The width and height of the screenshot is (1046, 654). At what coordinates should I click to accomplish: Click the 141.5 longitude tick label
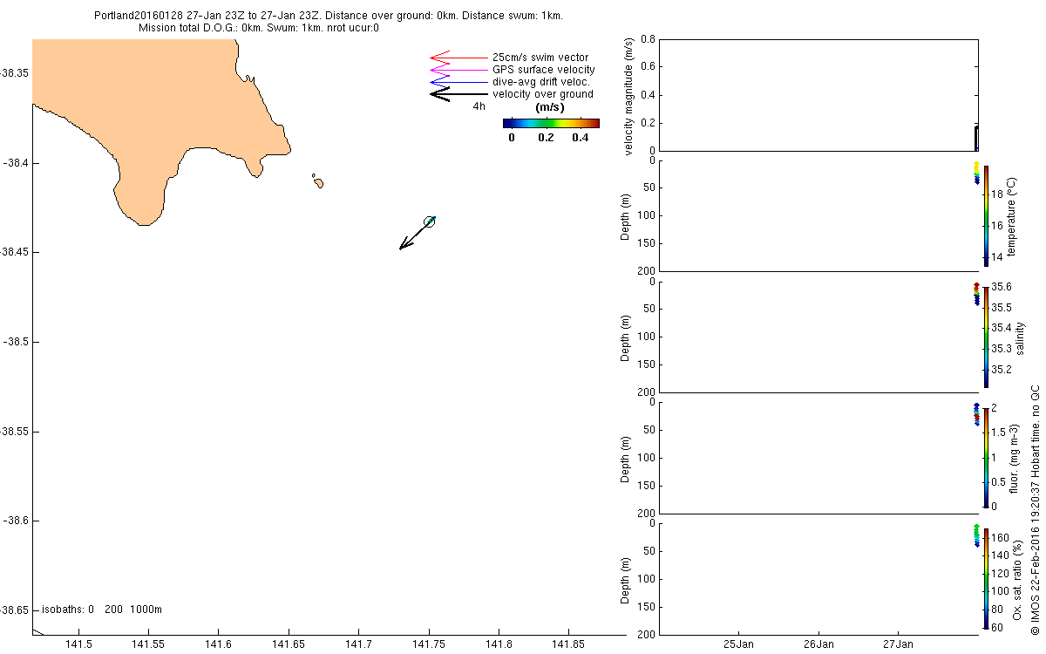tap(79, 644)
